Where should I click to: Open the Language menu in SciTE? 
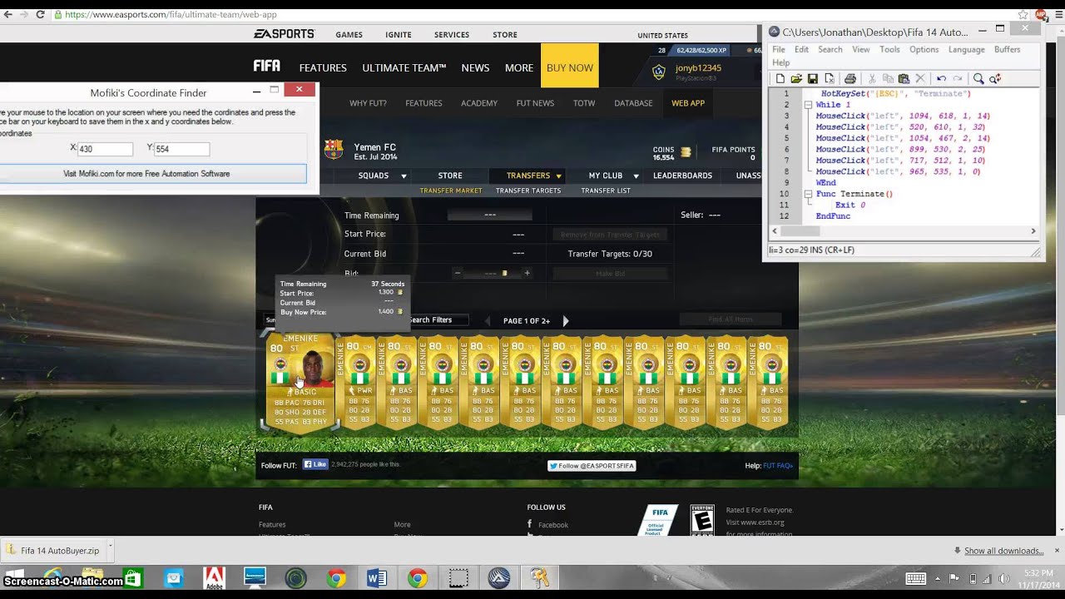[967, 49]
